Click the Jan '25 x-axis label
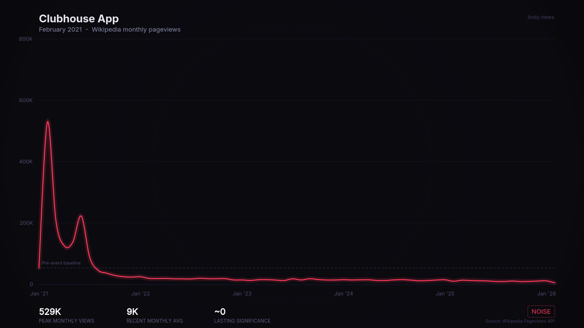The height and width of the screenshot is (328, 584). click(x=445, y=293)
